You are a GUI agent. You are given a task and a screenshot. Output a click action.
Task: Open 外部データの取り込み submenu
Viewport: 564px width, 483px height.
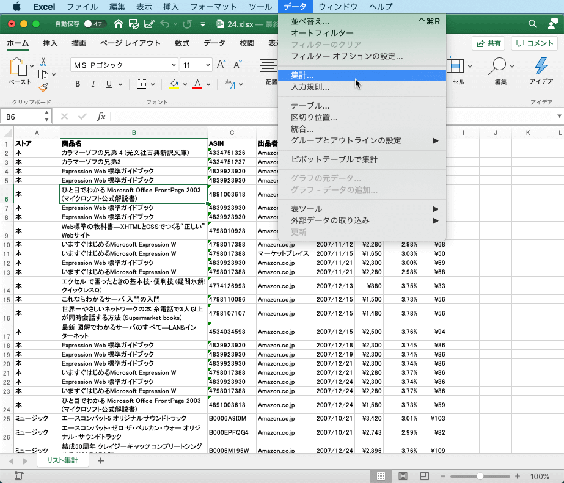click(x=362, y=220)
